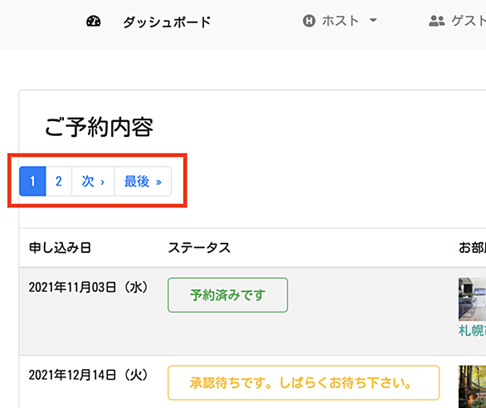Select the 2021年12月14日 reservation row

coord(253,382)
